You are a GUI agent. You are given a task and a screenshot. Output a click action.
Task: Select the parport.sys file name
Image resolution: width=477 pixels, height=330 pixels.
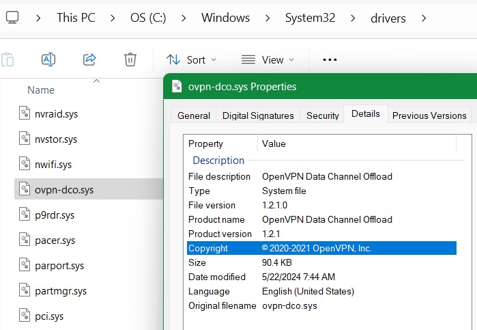(59, 265)
